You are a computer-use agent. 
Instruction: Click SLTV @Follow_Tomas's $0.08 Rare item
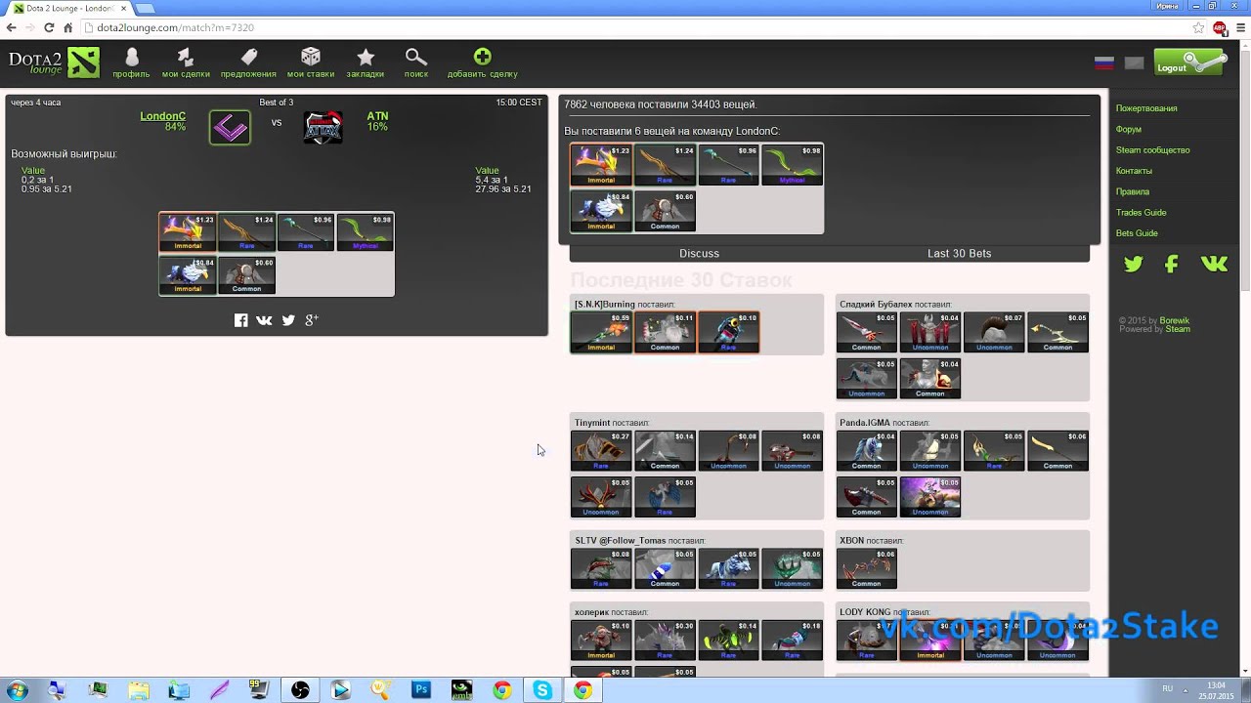(x=601, y=569)
